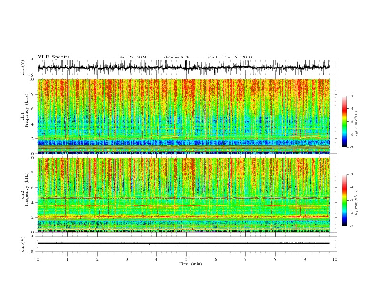
Task: Click time axis tick label '8'
Action: click(275, 259)
